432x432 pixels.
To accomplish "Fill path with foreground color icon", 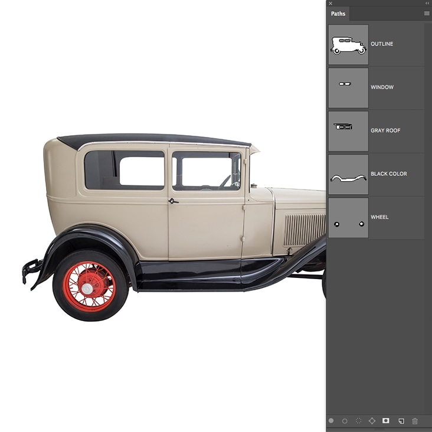I will [331, 421].
